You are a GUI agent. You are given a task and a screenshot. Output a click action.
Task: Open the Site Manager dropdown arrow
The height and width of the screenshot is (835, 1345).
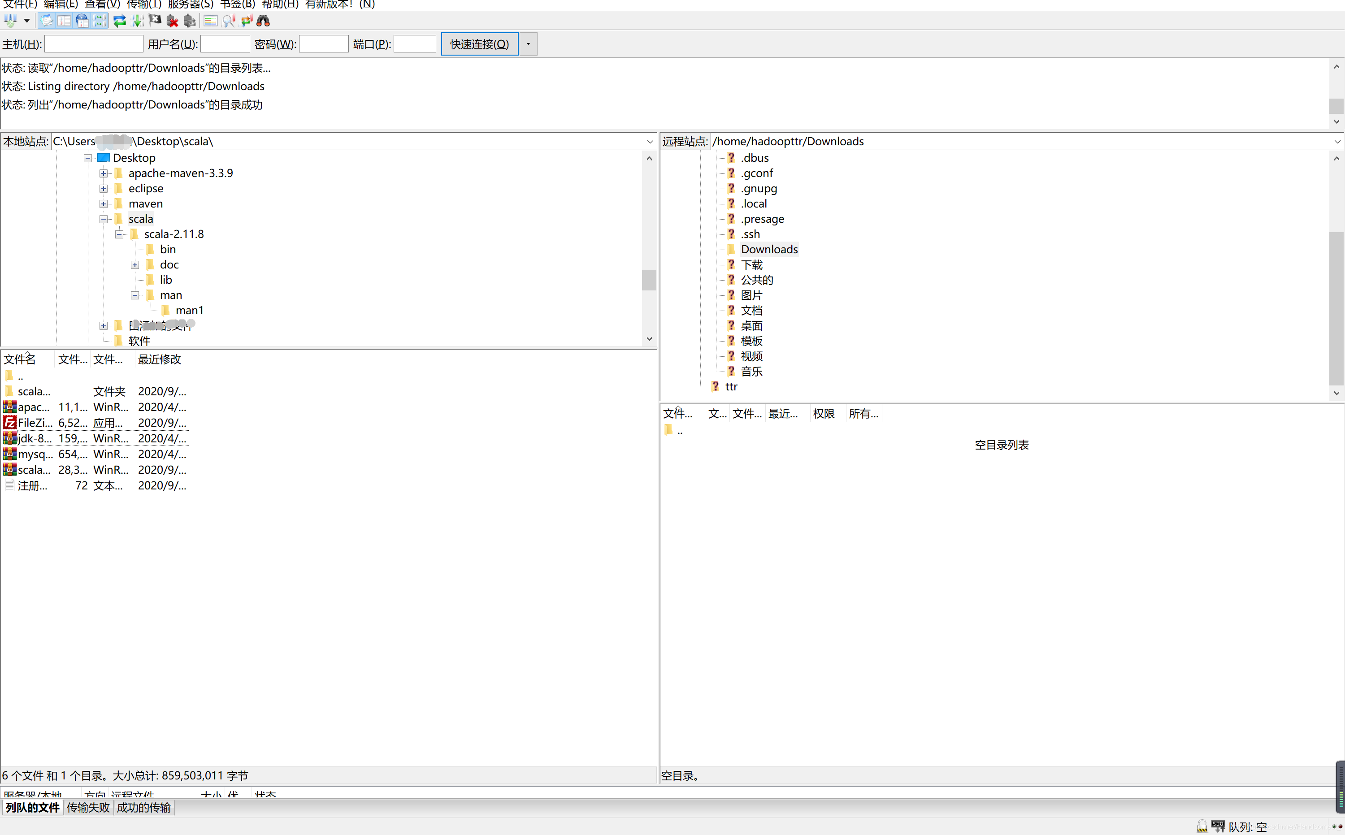pyautogui.click(x=26, y=21)
